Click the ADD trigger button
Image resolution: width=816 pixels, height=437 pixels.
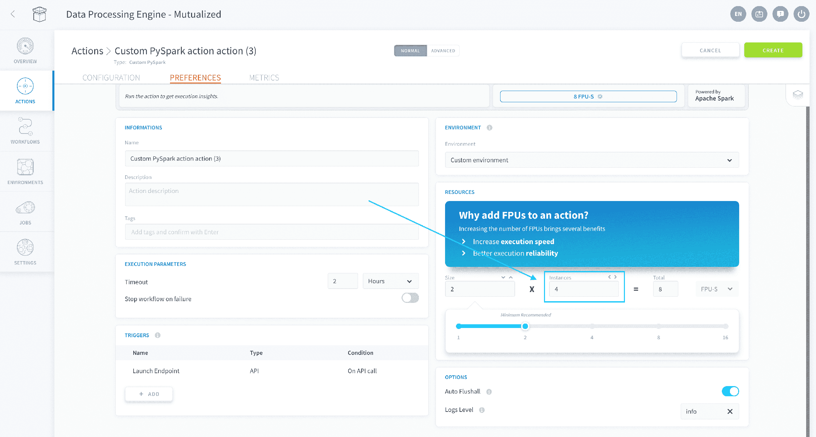pos(149,394)
